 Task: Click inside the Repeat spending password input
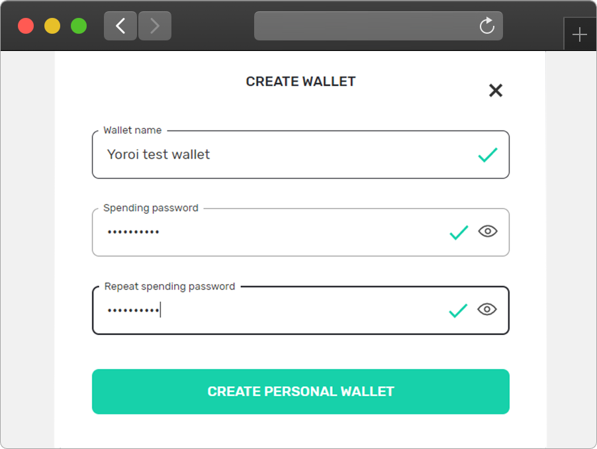click(300, 311)
